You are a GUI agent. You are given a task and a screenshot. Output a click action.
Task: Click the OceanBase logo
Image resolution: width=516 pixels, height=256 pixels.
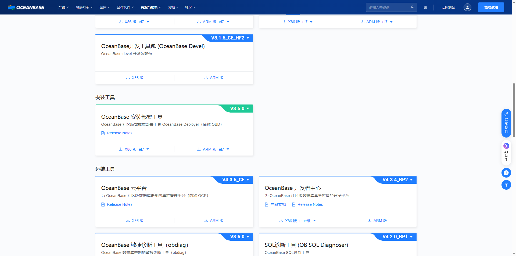(26, 7)
